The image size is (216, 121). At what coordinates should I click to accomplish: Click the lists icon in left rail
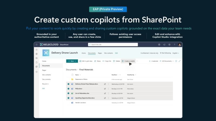click(36, 67)
